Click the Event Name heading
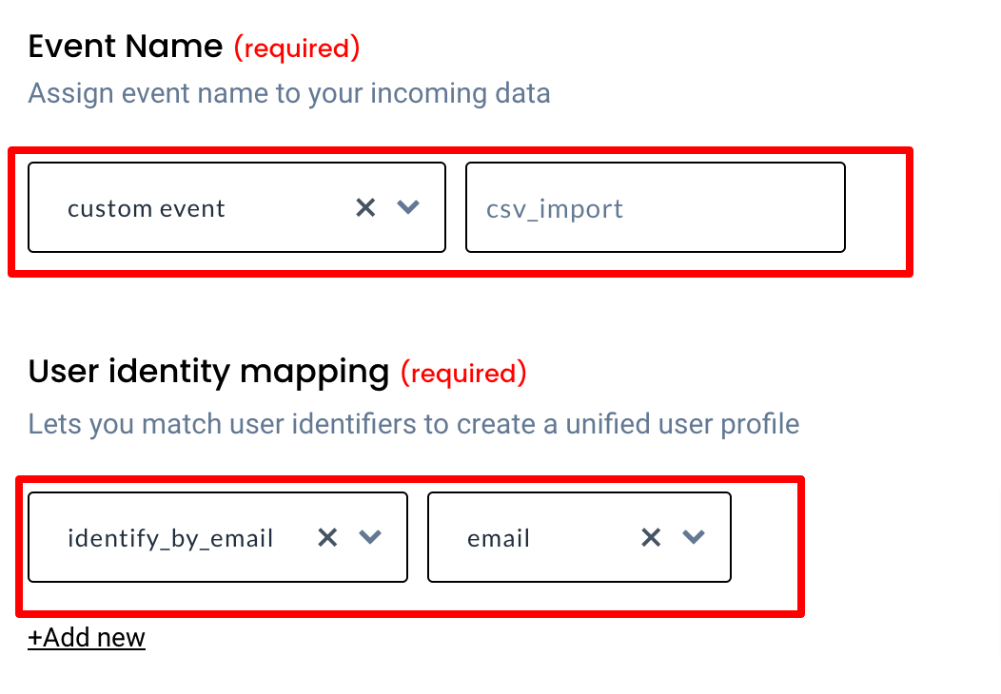Image resolution: width=1001 pixels, height=694 pixels. (x=125, y=46)
